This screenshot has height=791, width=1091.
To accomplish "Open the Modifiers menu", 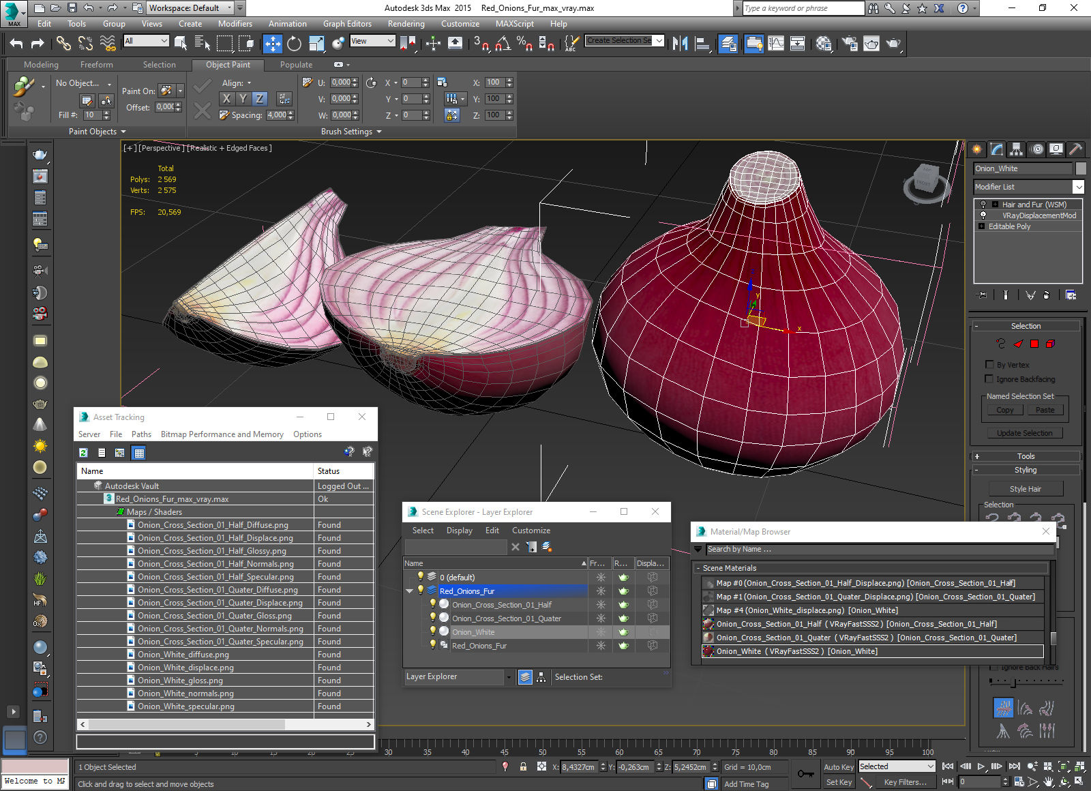I will (x=235, y=23).
